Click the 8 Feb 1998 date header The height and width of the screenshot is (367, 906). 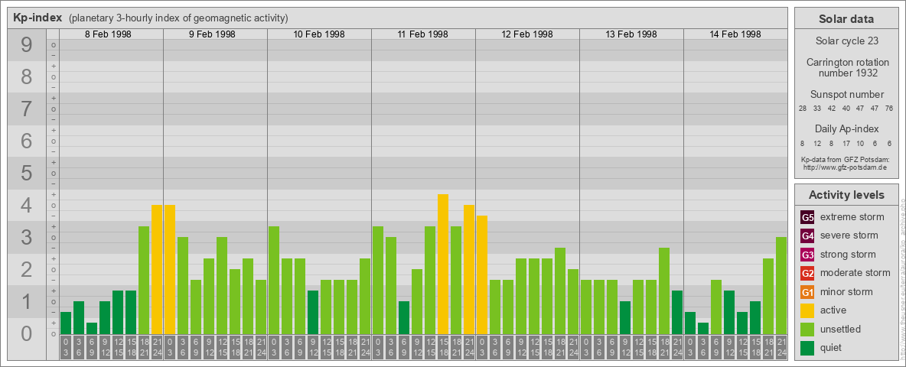108,34
